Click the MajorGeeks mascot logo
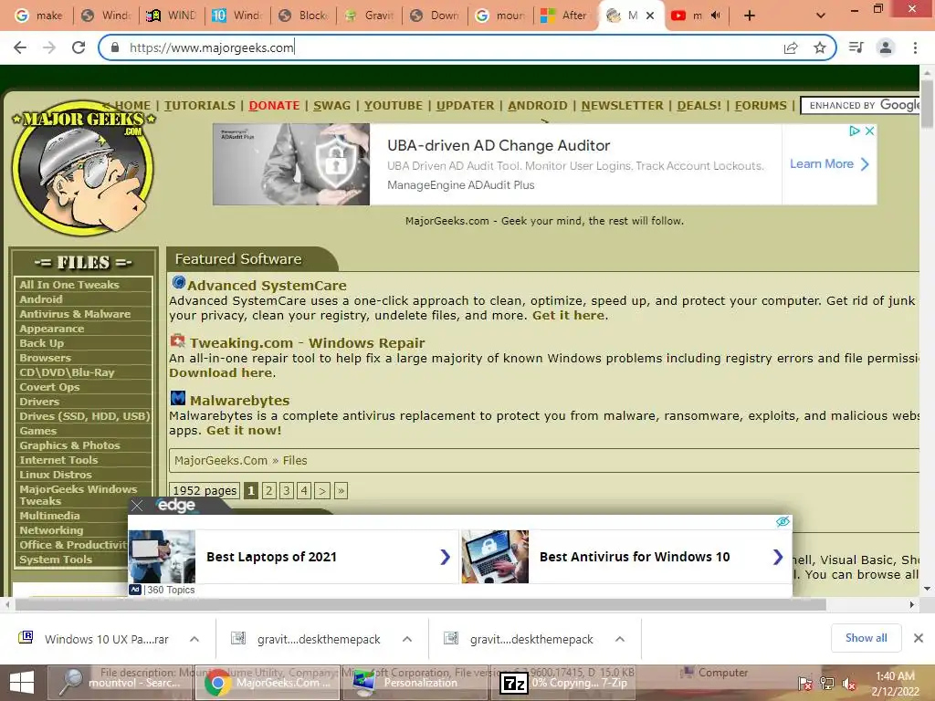The image size is (935, 701). tap(83, 169)
